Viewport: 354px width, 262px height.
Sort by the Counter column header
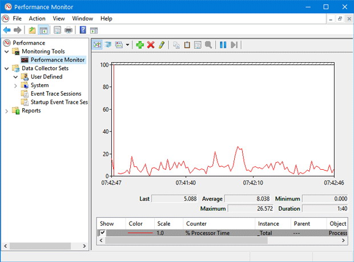click(219, 223)
